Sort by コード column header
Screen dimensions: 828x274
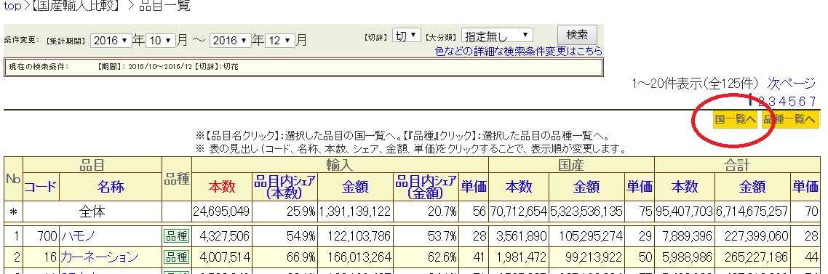click(41, 186)
